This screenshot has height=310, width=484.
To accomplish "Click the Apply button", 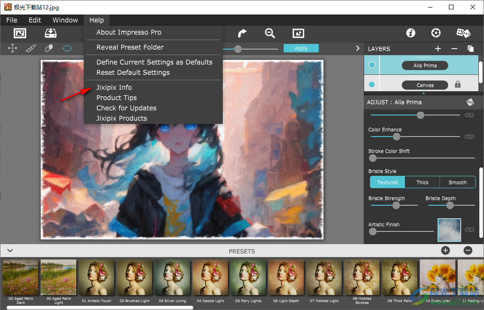I will click(x=301, y=49).
